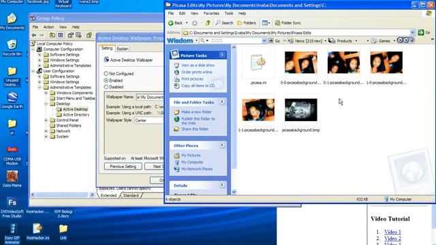Click Group Policy horizontal scrollbar right arrow
This screenshot has width=436, height=245.
point(92,195)
